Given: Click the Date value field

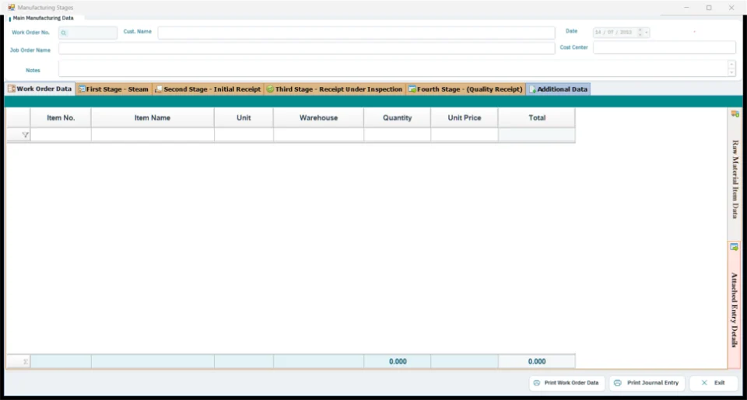Looking at the screenshot, I should tap(614, 33).
